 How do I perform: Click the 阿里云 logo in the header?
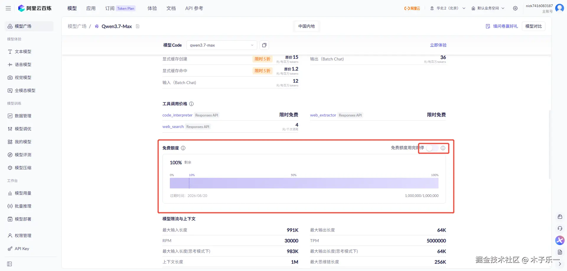tap(412, 8)
